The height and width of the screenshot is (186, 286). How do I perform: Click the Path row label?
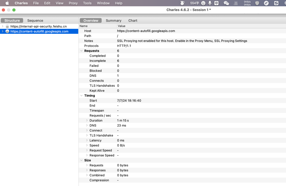click(88, 36)
